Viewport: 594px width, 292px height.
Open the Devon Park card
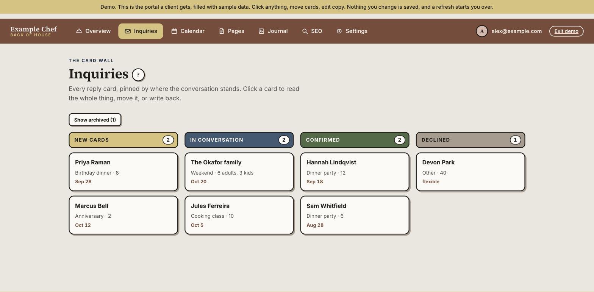tap(471, 172)
